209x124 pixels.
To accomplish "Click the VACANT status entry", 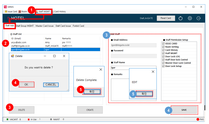I will pos(14,119).
